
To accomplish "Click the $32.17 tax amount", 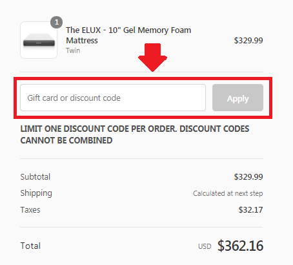I will [x=250, y=210].
